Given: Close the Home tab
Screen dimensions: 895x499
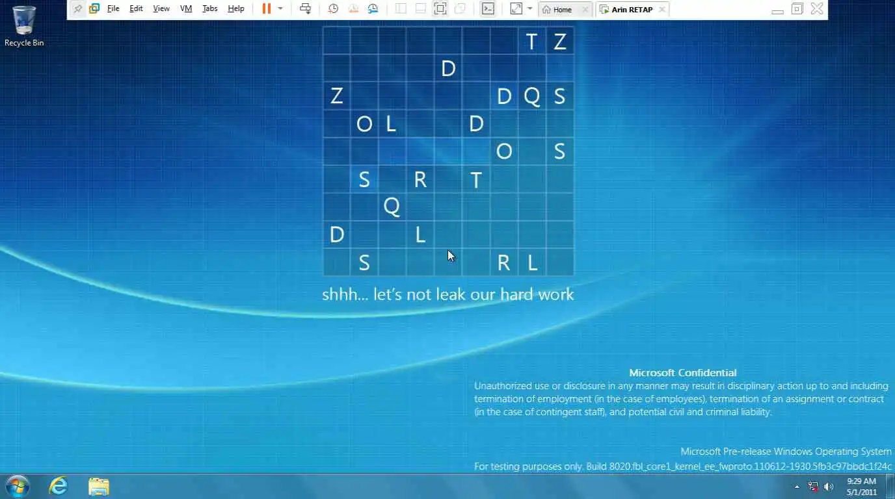Looking at the screenshot, I should tap(585, 10).
